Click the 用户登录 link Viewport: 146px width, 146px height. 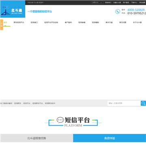[x=126, y=2]
